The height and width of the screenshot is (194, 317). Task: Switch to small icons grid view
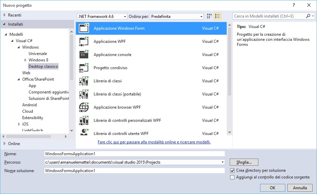tap(209, 16)
